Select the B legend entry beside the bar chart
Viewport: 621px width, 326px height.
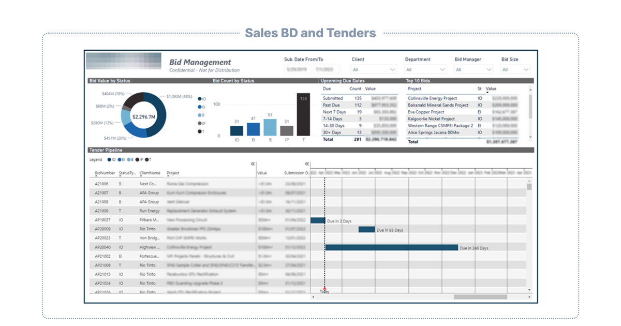click(x=201, y=115)
